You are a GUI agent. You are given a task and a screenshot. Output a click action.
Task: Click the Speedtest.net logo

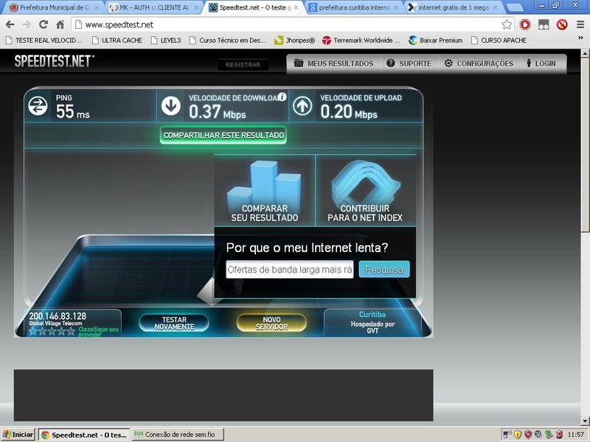pos(54,61)
